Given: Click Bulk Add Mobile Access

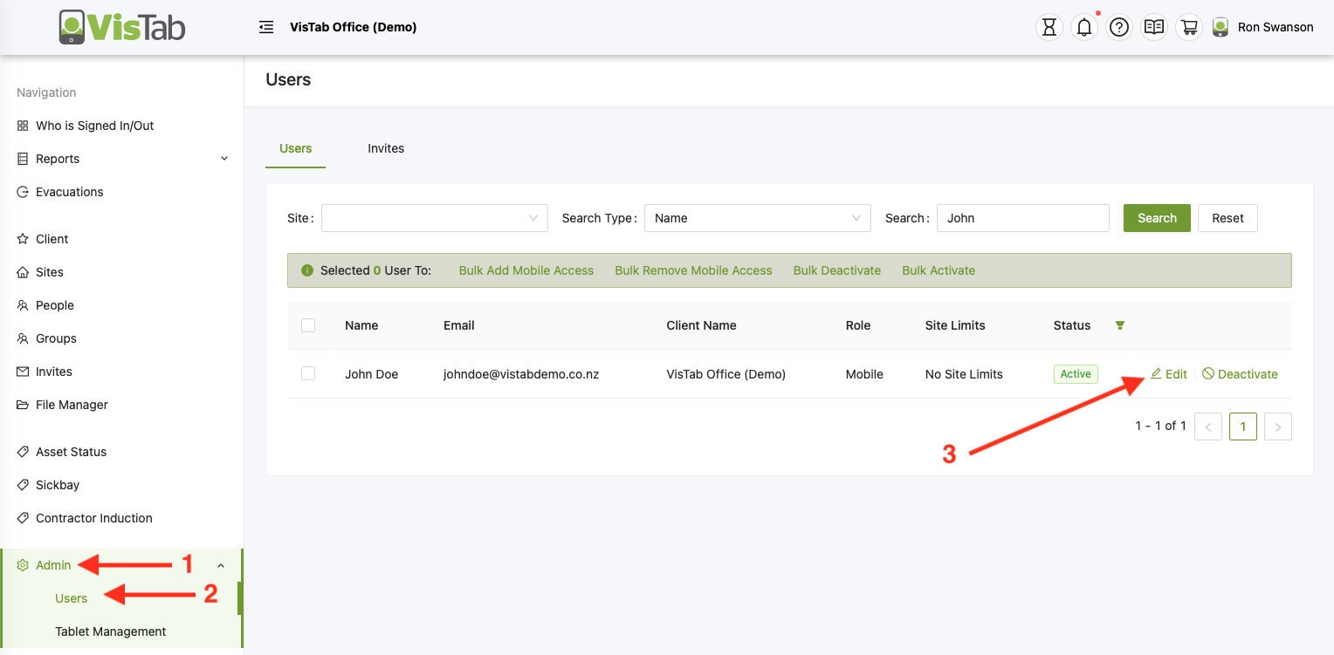Looking at the screenshot, I should click(x=526, y=270).
